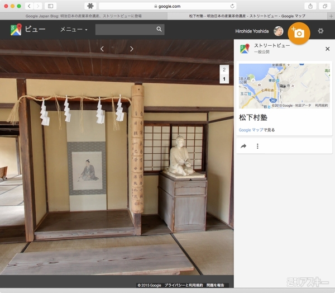This screenshot has width=335, height=293.
Task: Open the map thumbnail of 松下村塾
Action: point(284,86)
